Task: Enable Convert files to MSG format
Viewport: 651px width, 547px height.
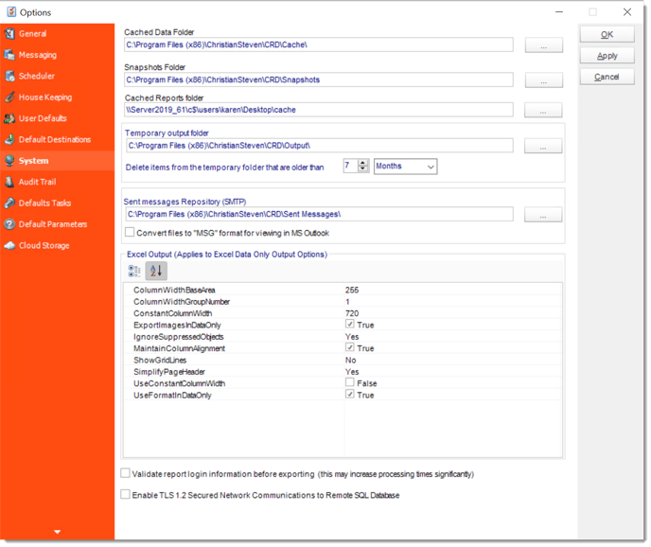Action: click(x=130, y=232)
